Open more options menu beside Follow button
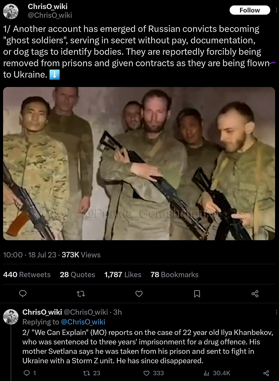Viewport: 279px width, 381px height. (276, 10)
